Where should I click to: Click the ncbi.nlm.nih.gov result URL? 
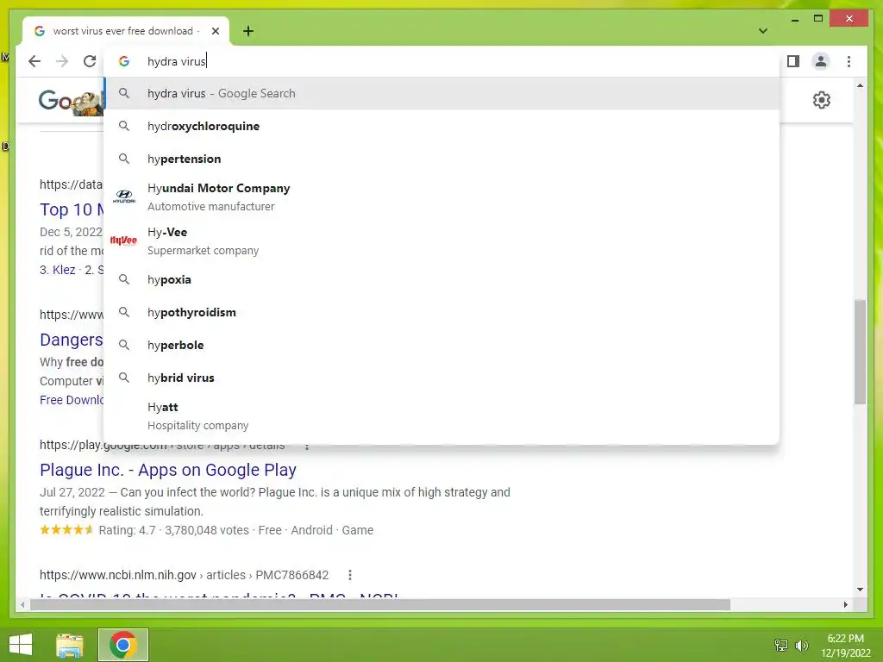pos(184,575)
